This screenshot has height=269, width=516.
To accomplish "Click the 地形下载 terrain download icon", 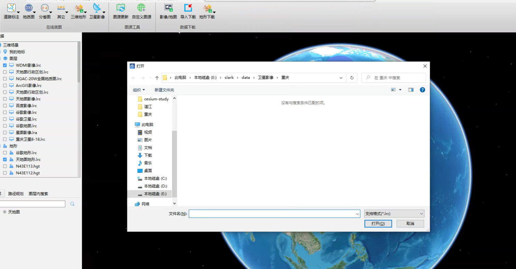I will click(207, 8).
